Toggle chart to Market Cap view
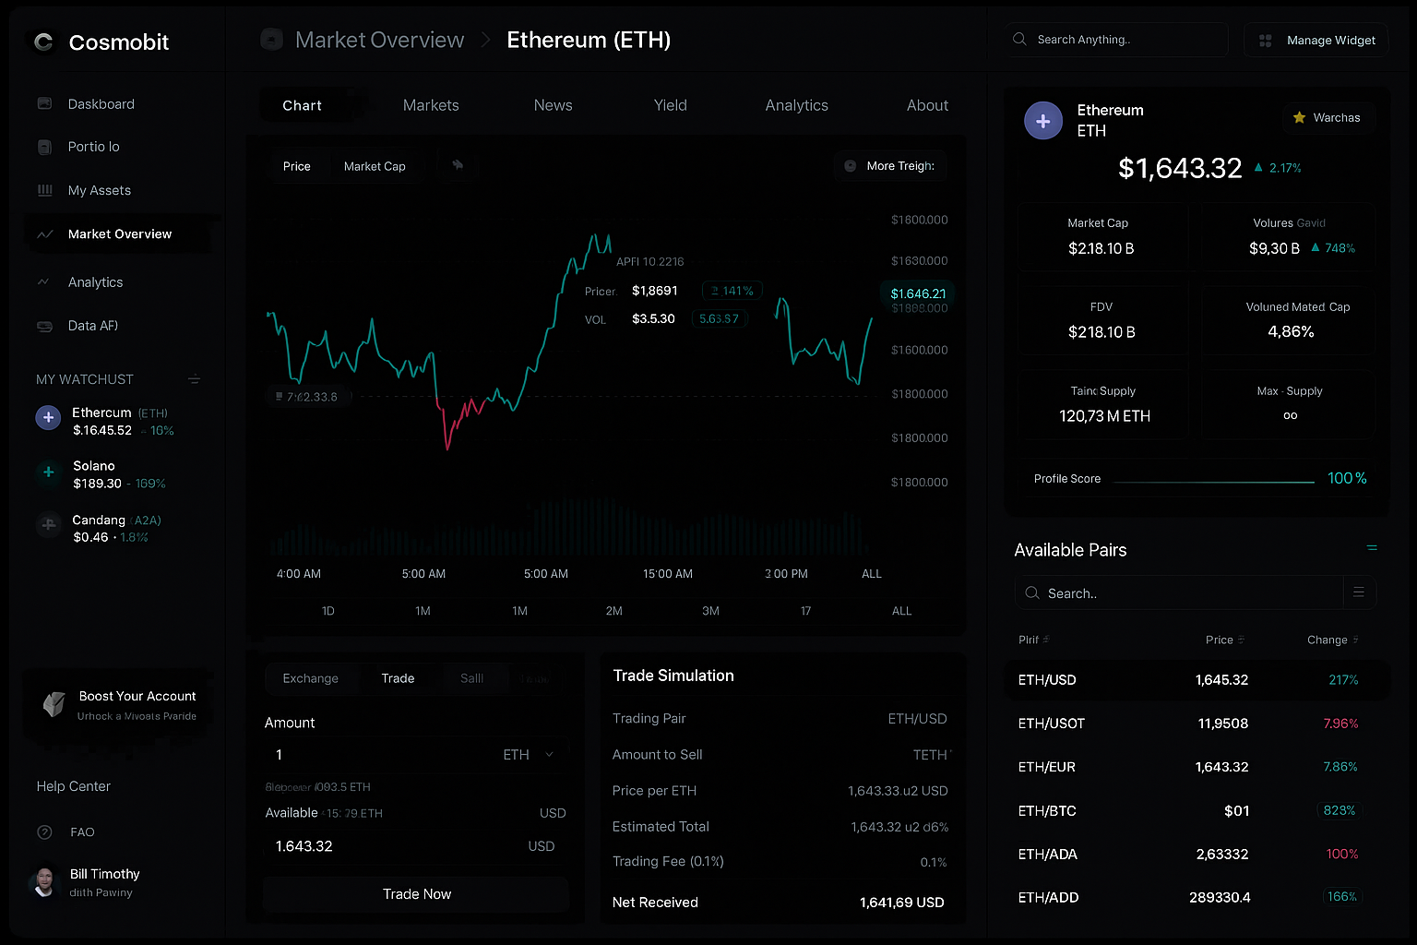 coord(375,166)
